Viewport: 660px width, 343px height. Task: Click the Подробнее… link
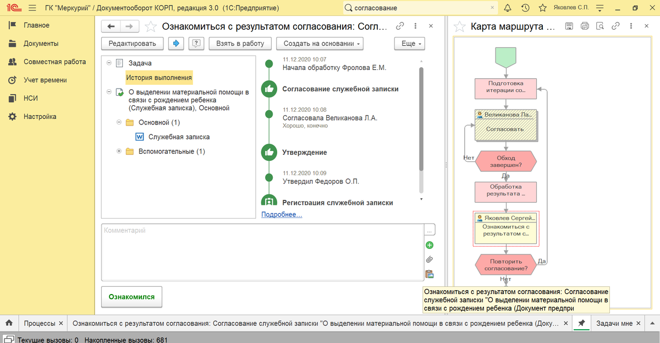click(282, 214)
